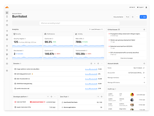This screenshot has height=116, width=154.
Task: Click the move icon on Critical issues panel
Action: click(x=144, y=30)
